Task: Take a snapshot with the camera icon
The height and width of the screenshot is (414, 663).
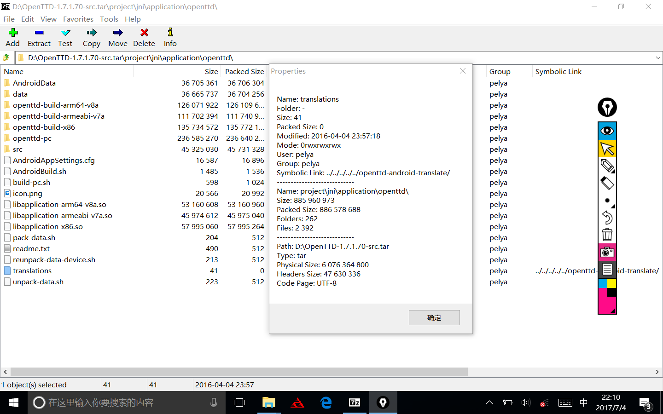Action: (607, 252)
